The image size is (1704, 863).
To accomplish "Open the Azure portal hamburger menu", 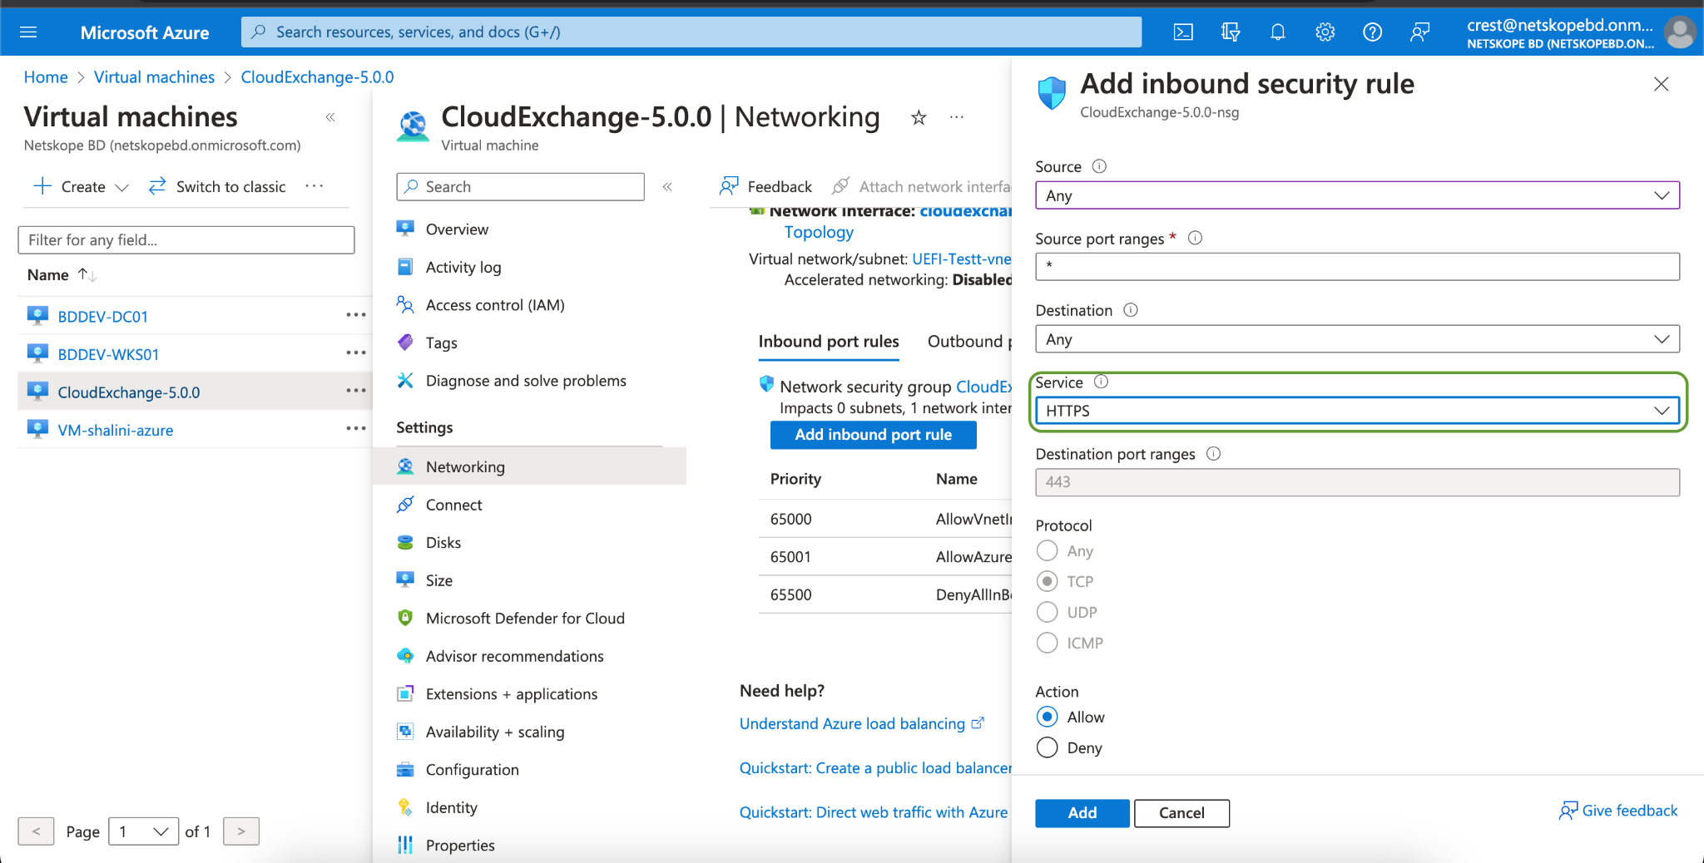I will (28, 32).
